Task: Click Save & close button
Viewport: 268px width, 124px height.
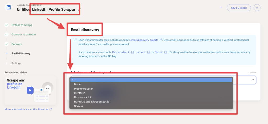Action: coord(239,8)
